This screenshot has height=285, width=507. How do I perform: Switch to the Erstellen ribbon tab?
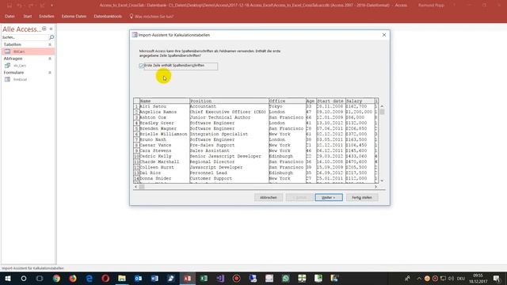(47, 16)
